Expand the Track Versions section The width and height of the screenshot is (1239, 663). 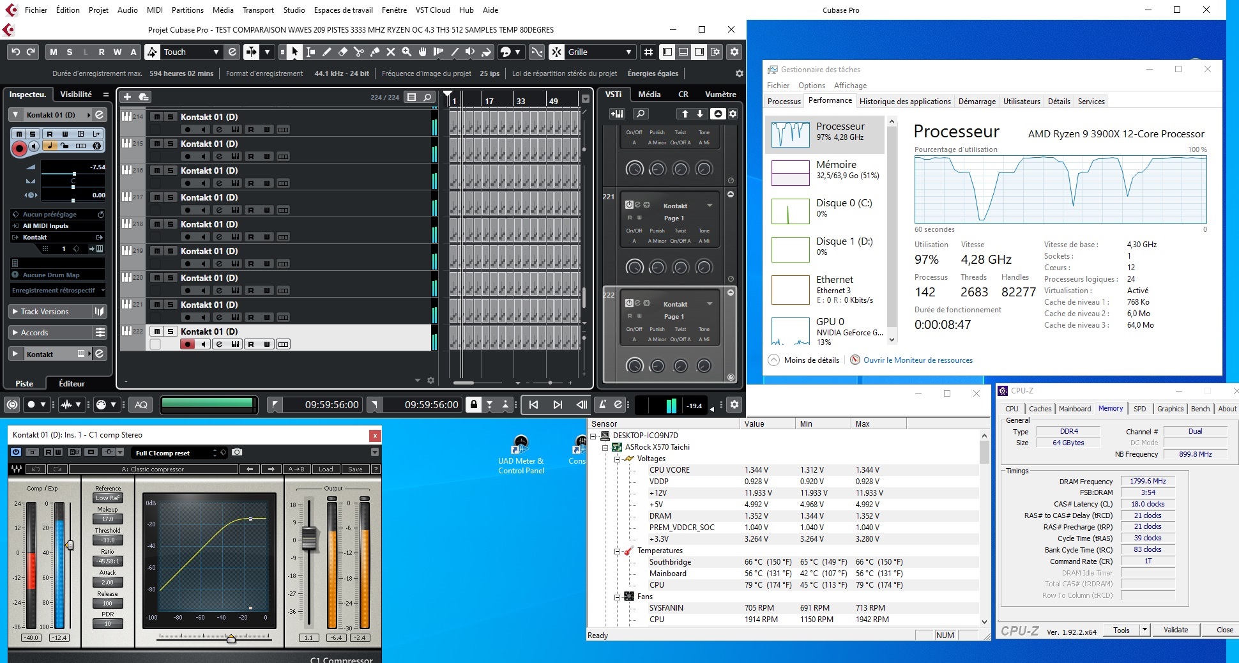pos(15,312)
